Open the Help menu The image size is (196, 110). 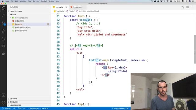[x=57, y=1]
